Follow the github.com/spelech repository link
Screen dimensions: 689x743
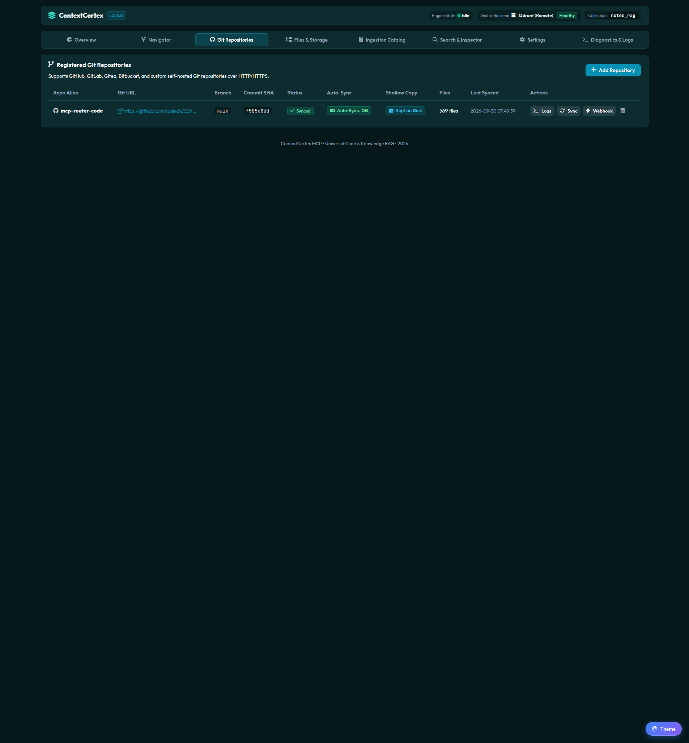160,111
